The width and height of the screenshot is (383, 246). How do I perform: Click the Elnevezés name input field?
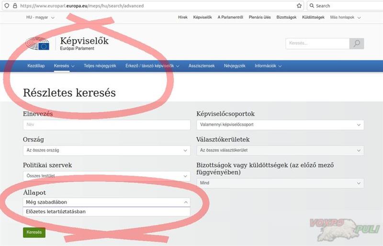(x=106, y=125)
